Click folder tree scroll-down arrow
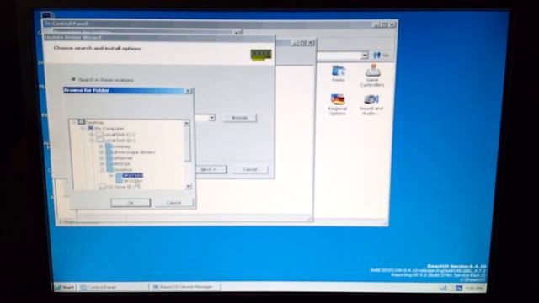Viewport: 539px width, 303px height. [188, 187]
